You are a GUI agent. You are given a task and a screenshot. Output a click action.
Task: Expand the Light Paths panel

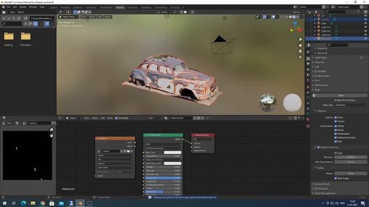(x=321, y=57)
